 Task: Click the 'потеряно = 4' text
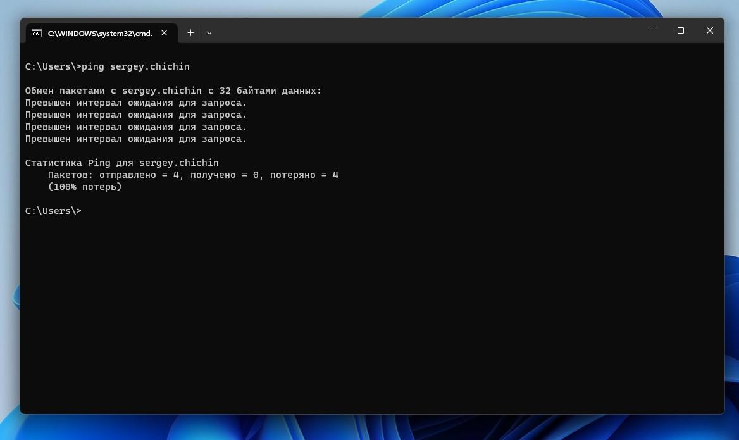click(304, 175)
